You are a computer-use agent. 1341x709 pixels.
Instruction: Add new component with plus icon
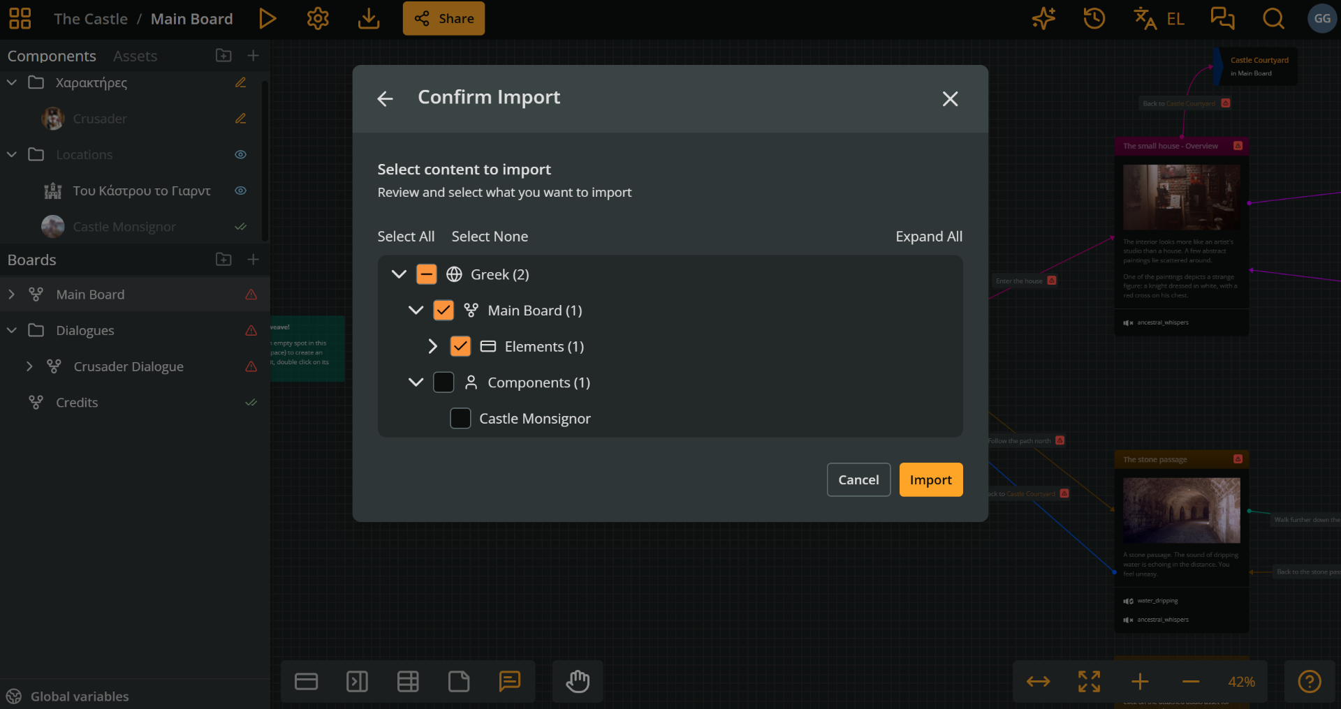click(x=254, y=56)
